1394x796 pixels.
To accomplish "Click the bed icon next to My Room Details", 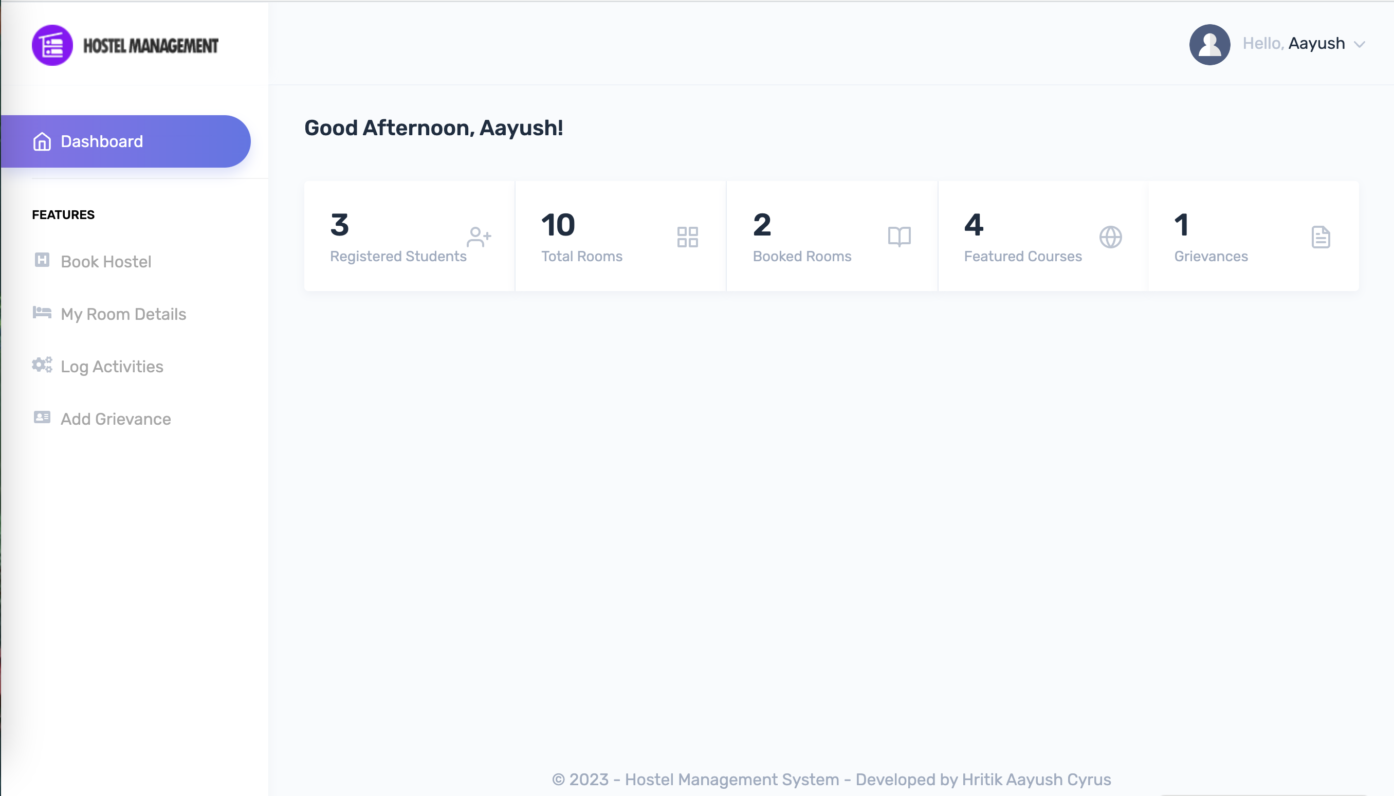I will point(42,313).
